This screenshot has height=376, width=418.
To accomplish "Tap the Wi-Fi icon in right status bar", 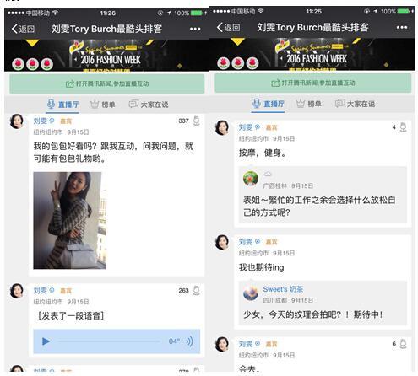I will (x=261, y=11).
